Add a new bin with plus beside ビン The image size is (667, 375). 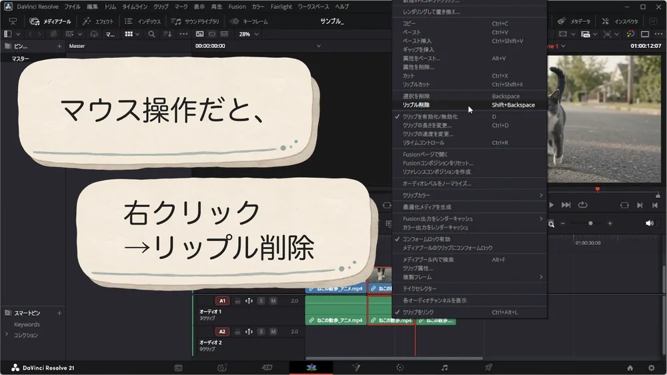coord(59,46)
